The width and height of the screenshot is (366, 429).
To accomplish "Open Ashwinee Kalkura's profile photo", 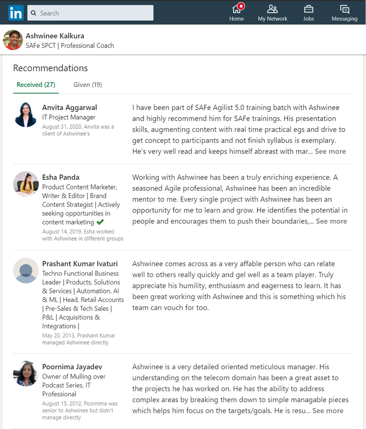I will [x=13, y=40].
